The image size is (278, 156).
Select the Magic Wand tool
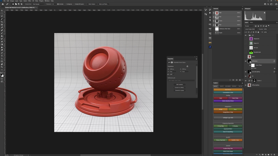pos(2,19)
